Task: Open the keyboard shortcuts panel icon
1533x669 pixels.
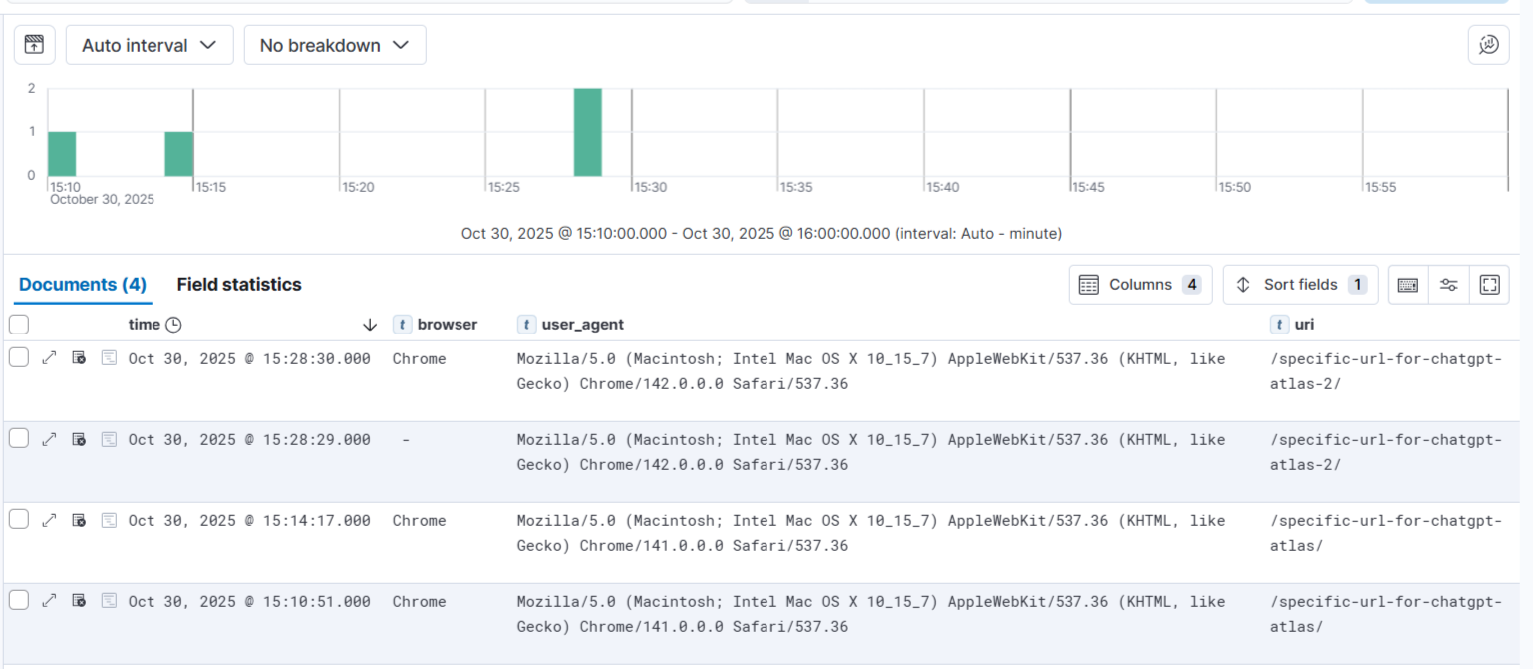Action: click(x=1407, y=285)
